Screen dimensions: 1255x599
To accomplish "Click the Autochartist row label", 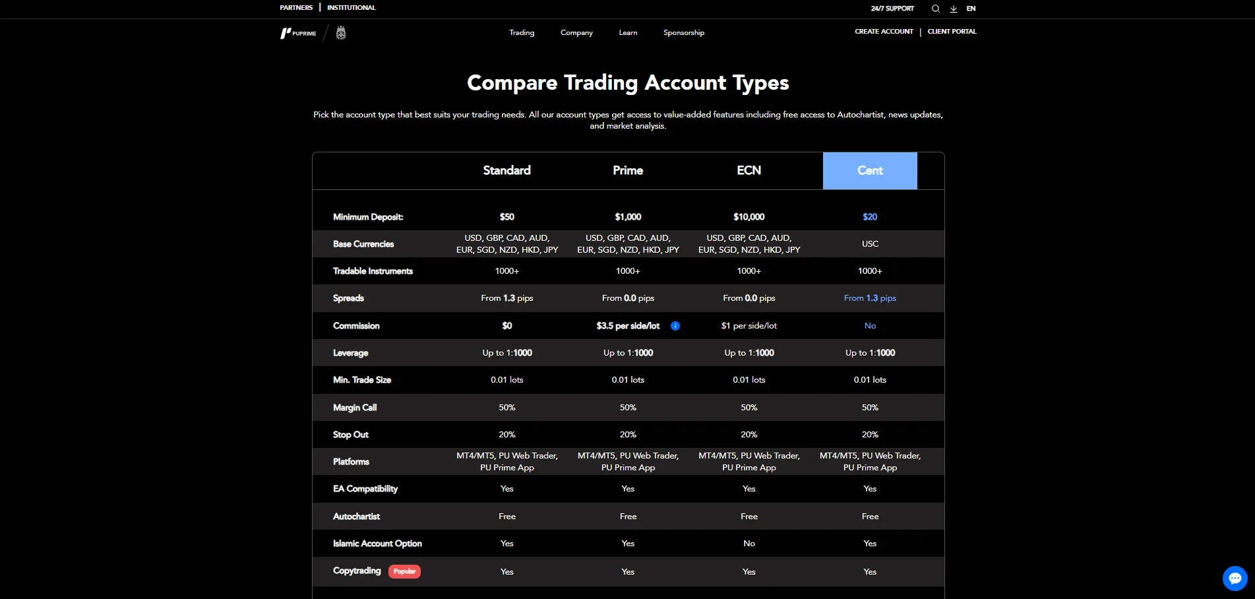I will (356, 517).
